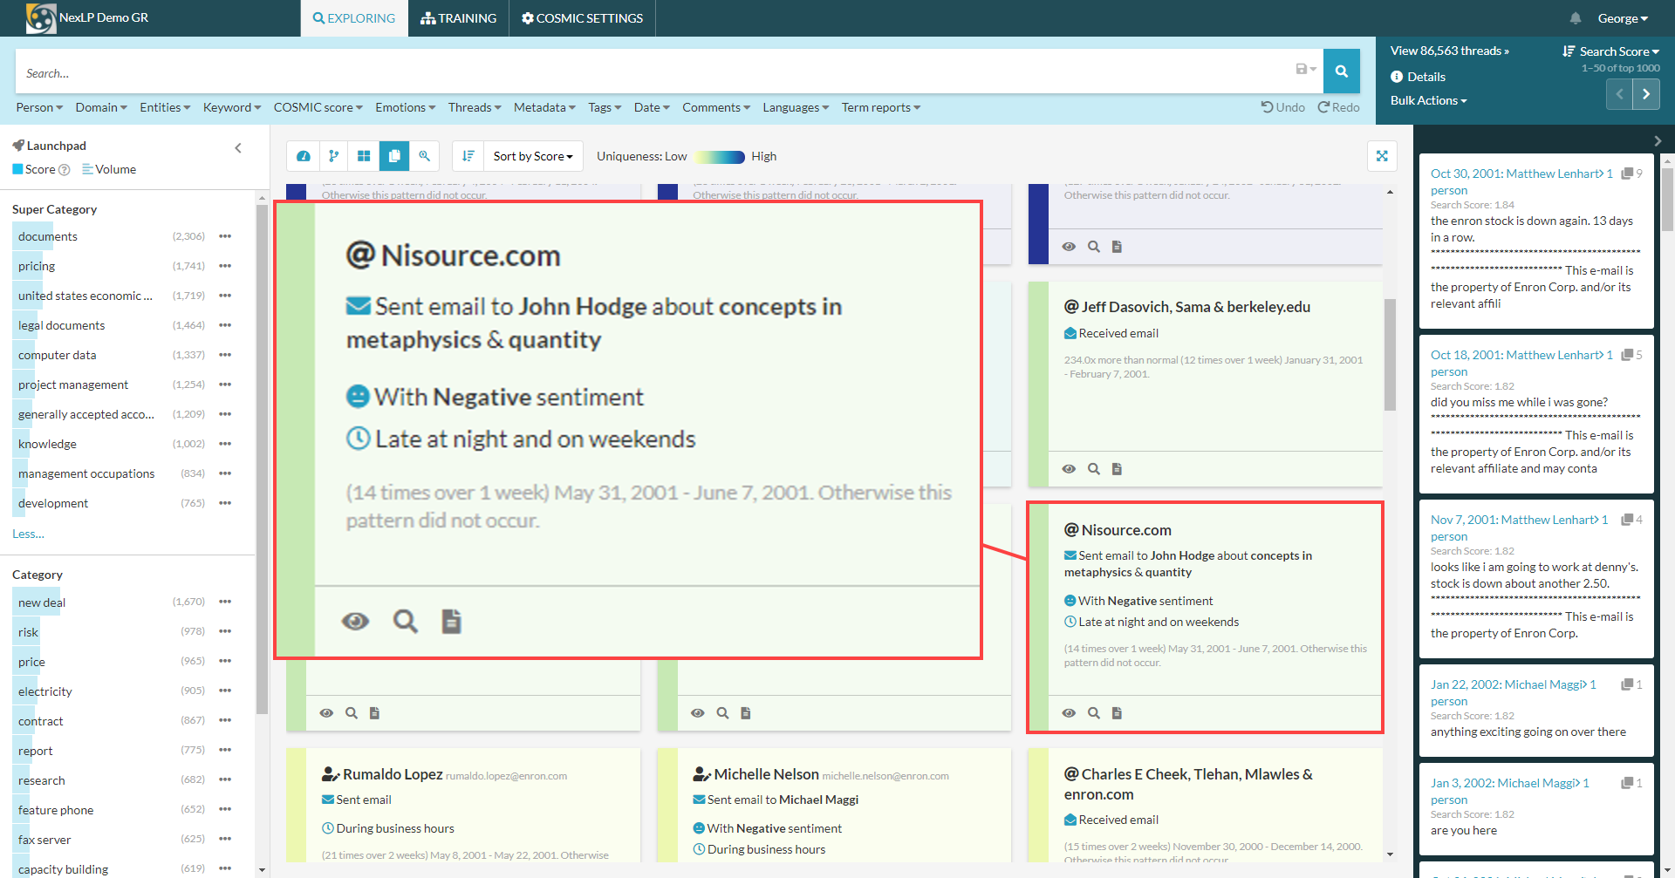Switch to the branch tree view
Viewport: 1675px width, 878px height.
[x=333, y=156]
